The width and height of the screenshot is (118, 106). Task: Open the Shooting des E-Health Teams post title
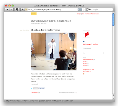pos(45,30)
